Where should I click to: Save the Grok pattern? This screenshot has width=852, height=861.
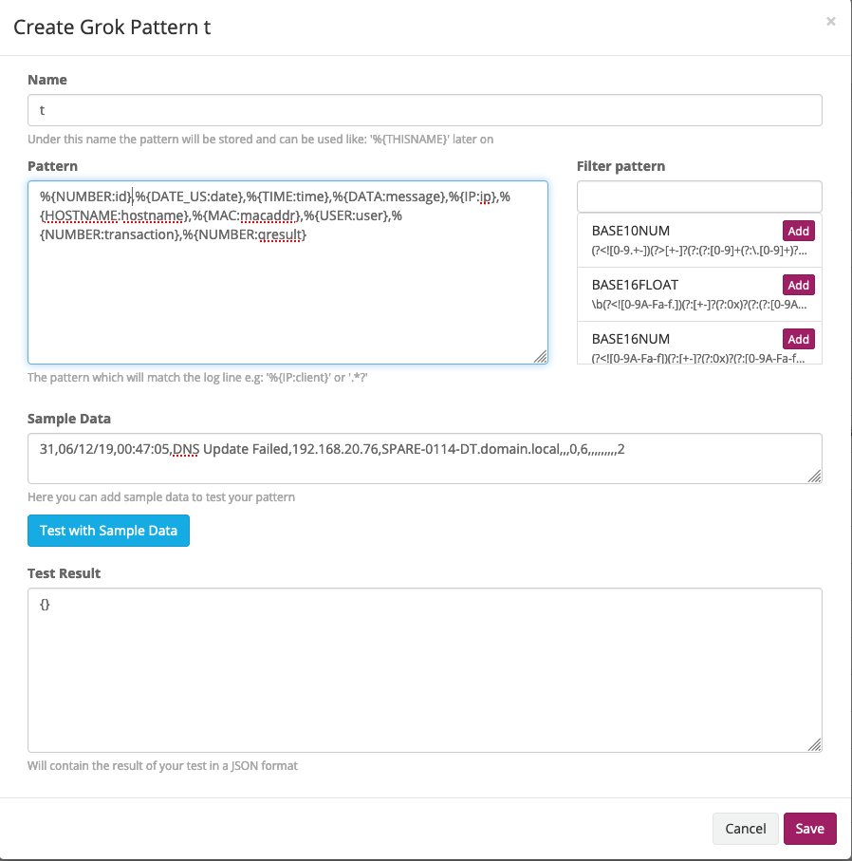809,828
